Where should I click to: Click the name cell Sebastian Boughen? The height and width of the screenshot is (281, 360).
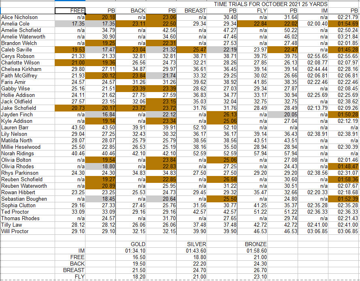(28, 199)
